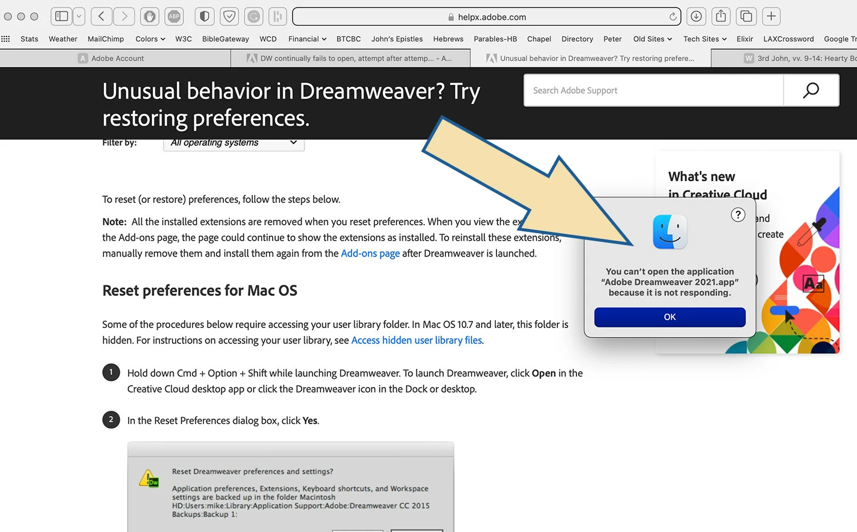Switch to the 3rd John vv. 9-14 tab
Viewport: 857px width, 532px height.
pyautogui.click(x=784, y=58)
